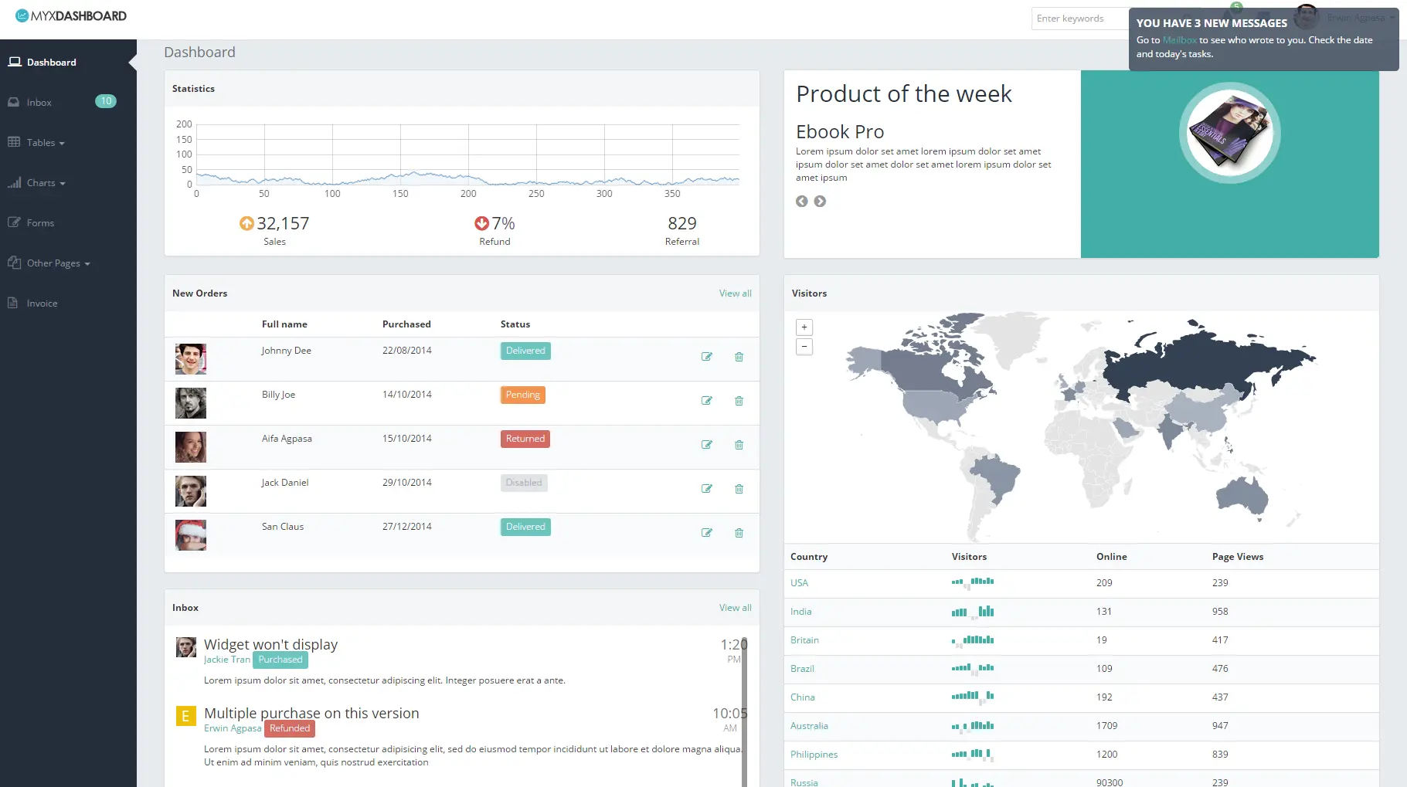Click the Purchased tag in inbox
The height and width of the screenshot is (787, 1407).
pos(280,660)
